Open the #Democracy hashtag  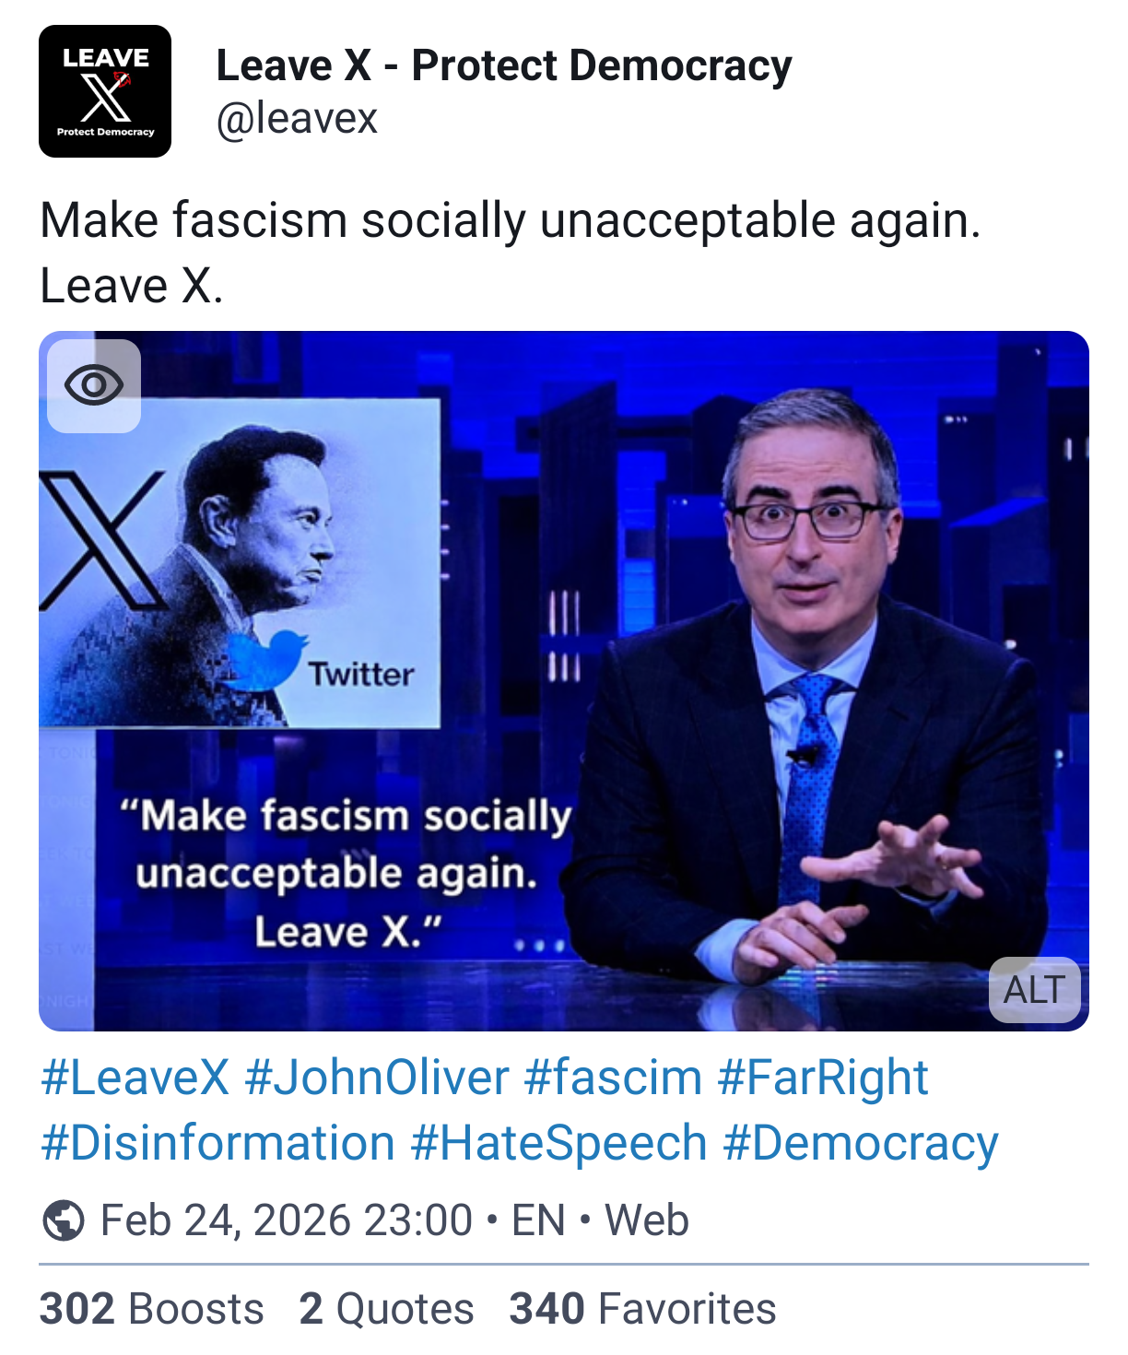(860, 1143)
